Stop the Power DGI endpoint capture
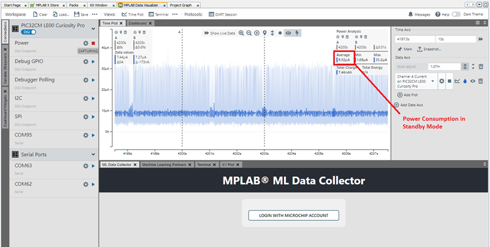The height and width of the screenshot is (247, 490). click(93, 43)
